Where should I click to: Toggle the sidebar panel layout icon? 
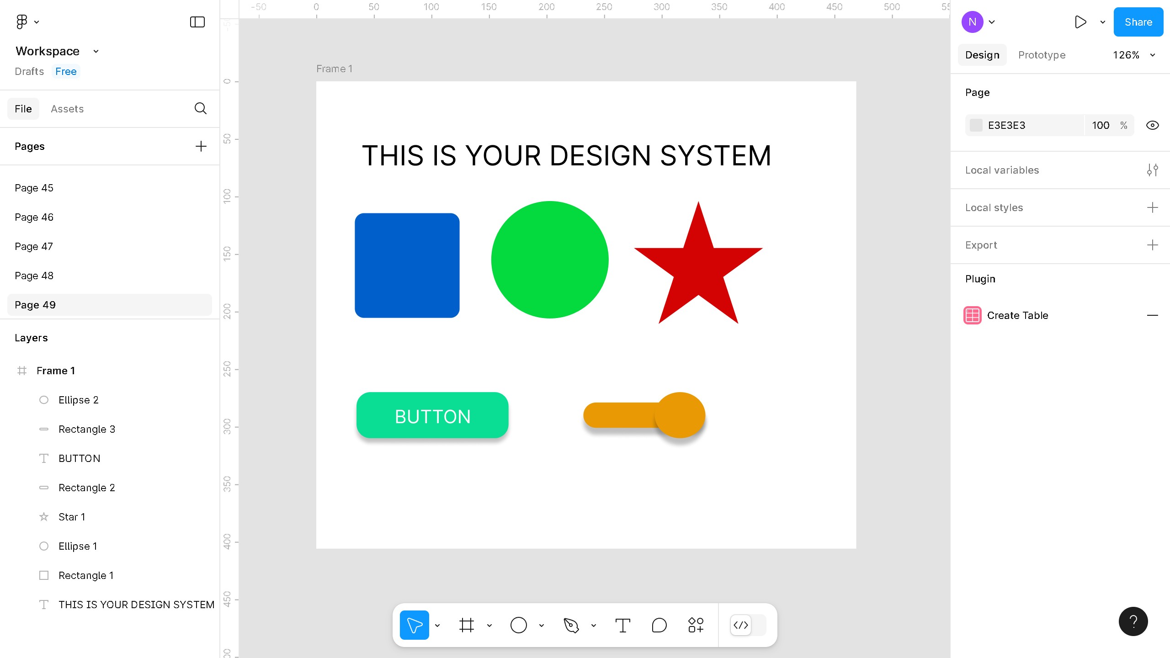[x=197, y=22]
